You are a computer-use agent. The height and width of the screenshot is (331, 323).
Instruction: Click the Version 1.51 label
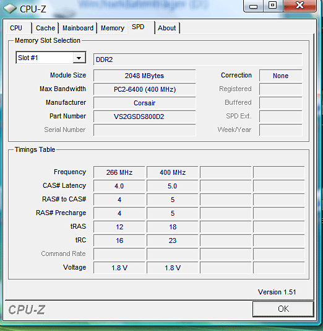277,292
